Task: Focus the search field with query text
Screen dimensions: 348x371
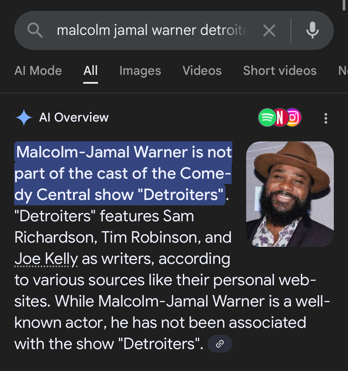Action: (152, 30)
